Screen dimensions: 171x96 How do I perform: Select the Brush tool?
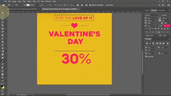2,38
